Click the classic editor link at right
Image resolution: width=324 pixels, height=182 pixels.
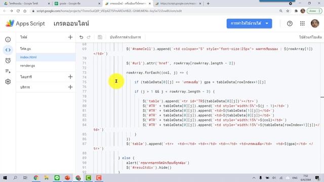click(x=310, y=37)
